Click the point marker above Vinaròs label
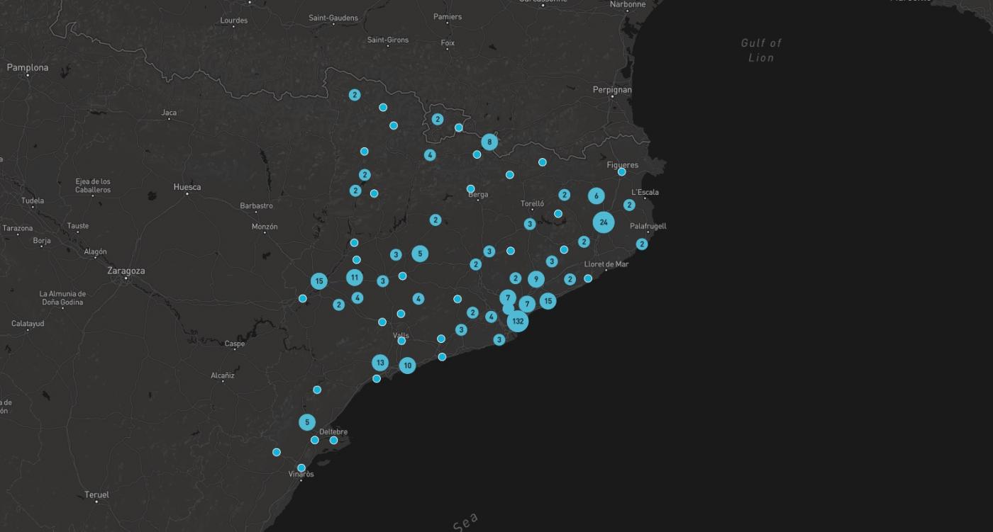Viewport: 993px width, 532px height. pyautogui.click(x=301, y=468)
